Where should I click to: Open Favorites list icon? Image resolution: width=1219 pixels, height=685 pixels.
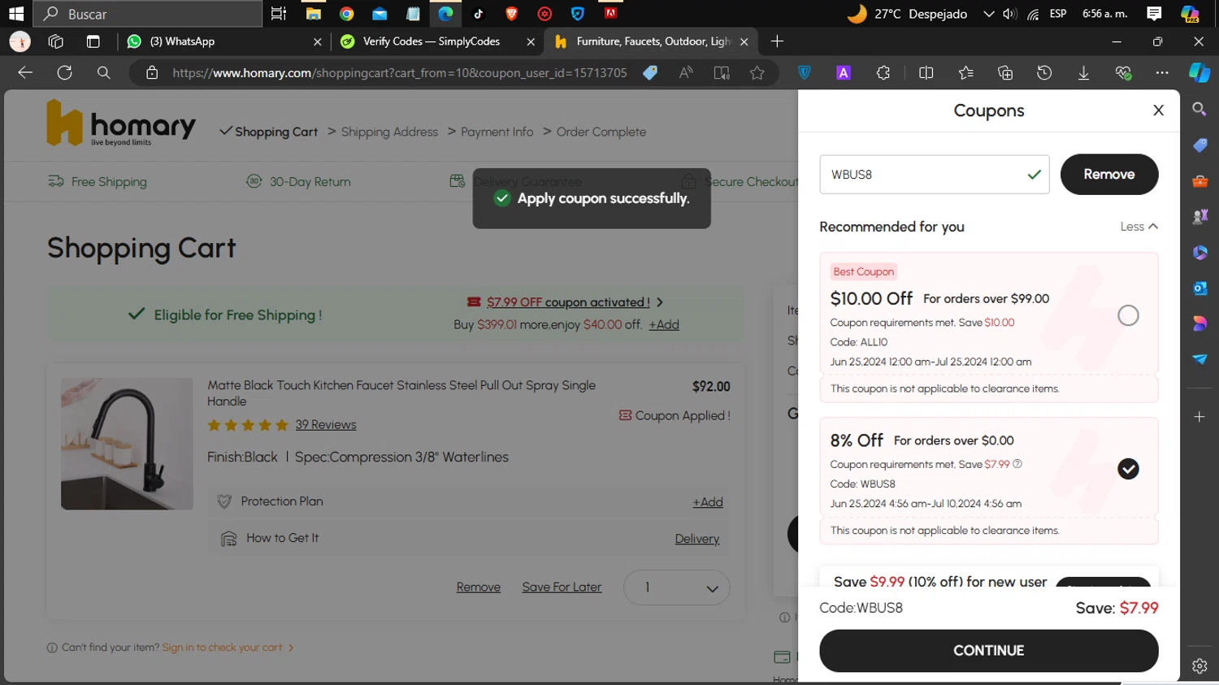[965, 73]
